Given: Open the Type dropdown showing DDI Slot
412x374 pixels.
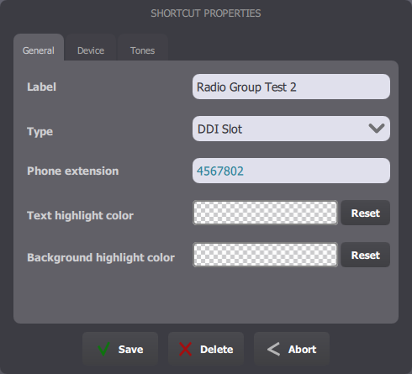Looking at the screenshot, I should tap(291, 129).
